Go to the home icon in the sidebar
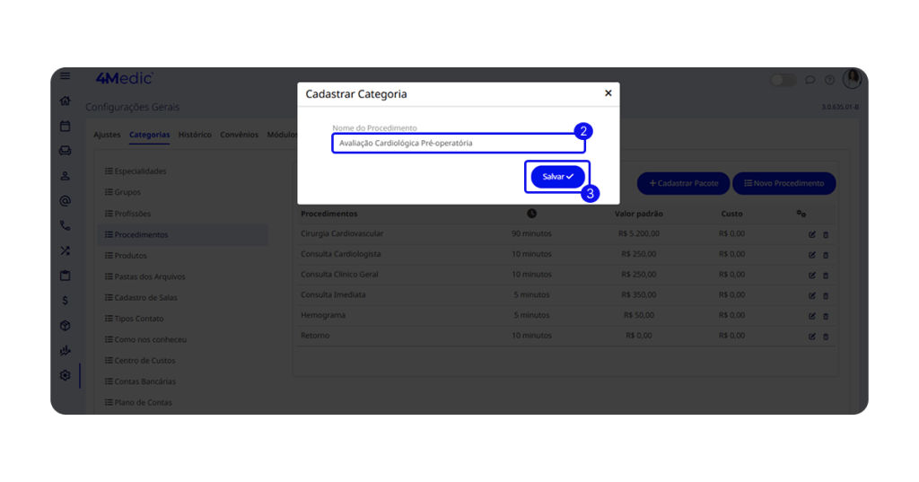 pyautogui.click(x=66, y=101)
